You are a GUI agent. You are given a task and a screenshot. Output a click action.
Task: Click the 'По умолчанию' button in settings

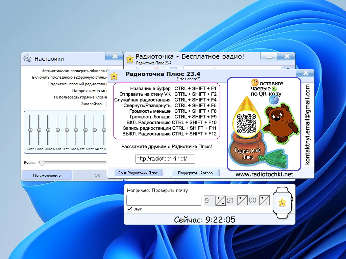tap(47, 175)
